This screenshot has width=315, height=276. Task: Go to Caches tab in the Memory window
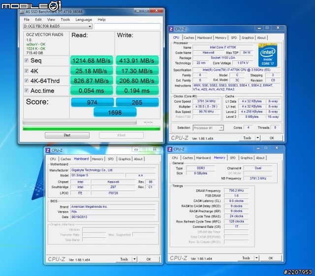point(188,158)
